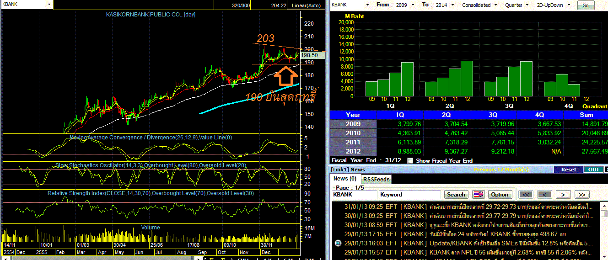Select the 2009 year row label
The image size is (608, 260).
353,124
